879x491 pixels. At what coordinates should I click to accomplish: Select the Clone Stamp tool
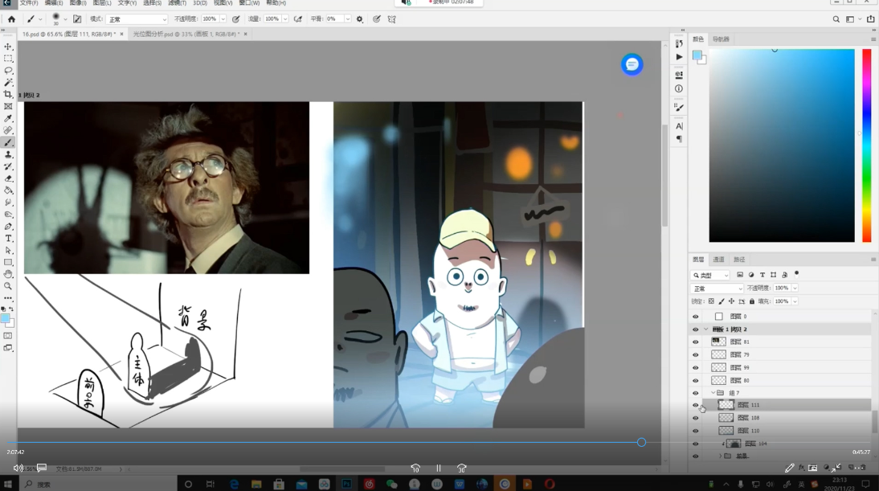[x=8, y=154]
